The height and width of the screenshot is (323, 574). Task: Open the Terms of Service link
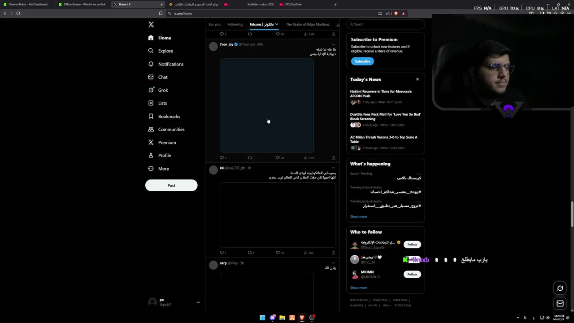[359, 300]
